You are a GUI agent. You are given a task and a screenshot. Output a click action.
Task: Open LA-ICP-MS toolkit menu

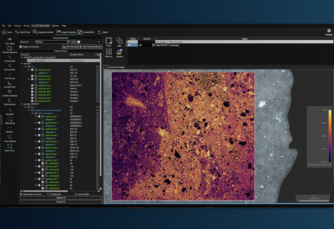coord(40,26)
